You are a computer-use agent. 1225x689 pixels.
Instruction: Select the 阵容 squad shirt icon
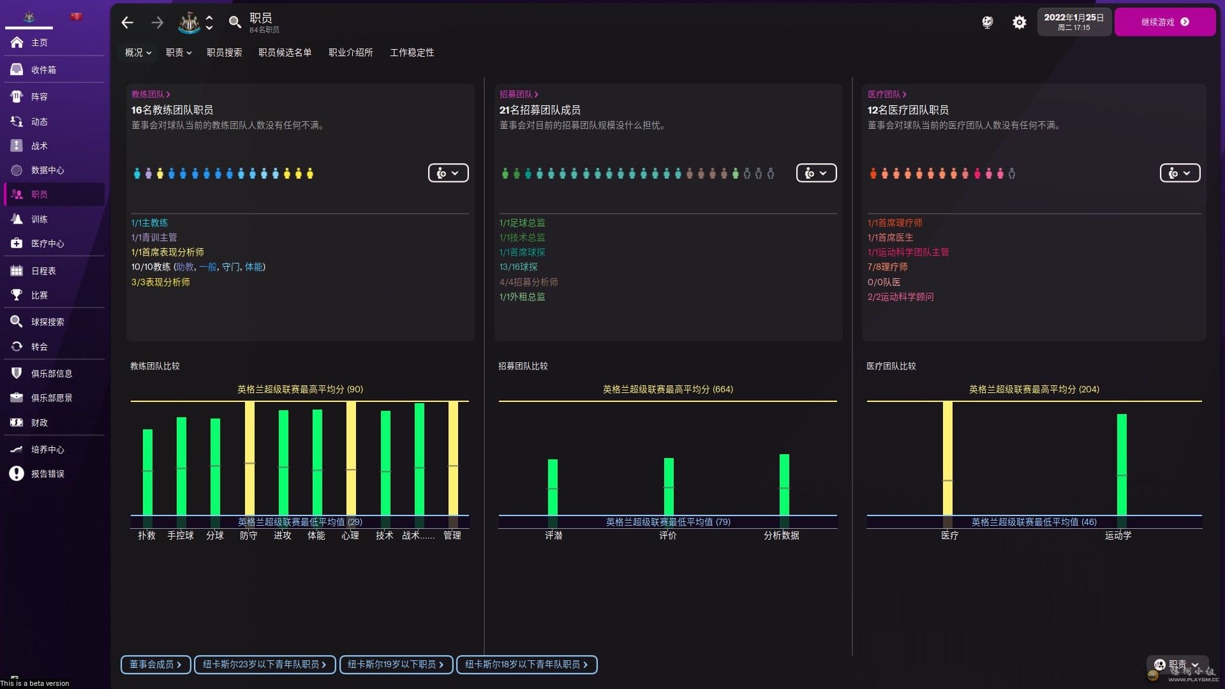point(17,96)
